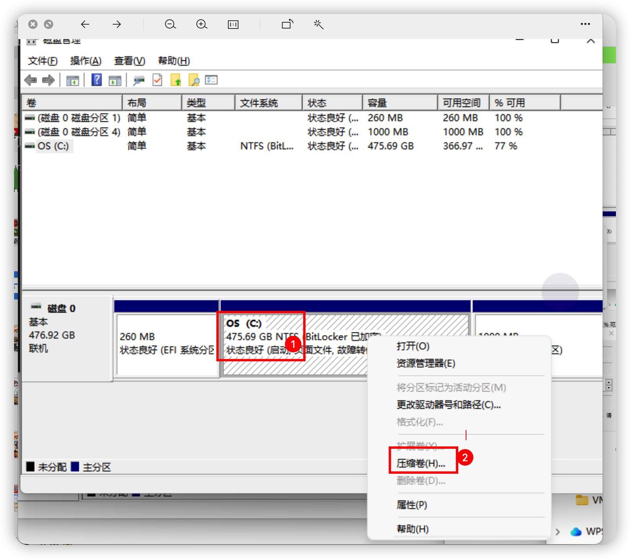Open the 操作(A) menu
Image resolution: width=630 pixels, height=559 pixels.
pos(86,61)
